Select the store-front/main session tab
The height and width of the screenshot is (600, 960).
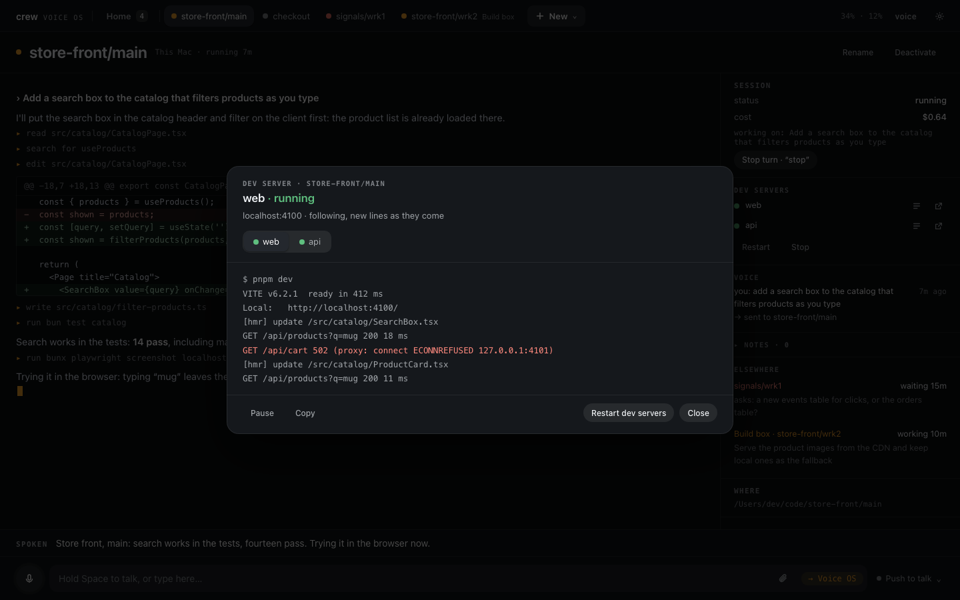tap(209, 16)
